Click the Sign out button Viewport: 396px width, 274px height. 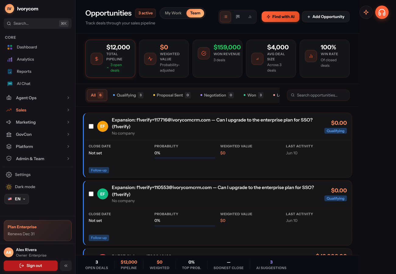[x=30, y=266]
